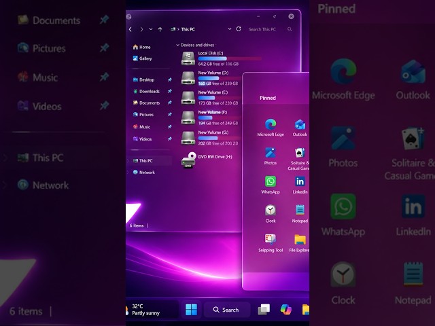Unpin Desktop using its pin icon in sidebar
The height and width of the screenshot is (326, 435).
(169, 79)
